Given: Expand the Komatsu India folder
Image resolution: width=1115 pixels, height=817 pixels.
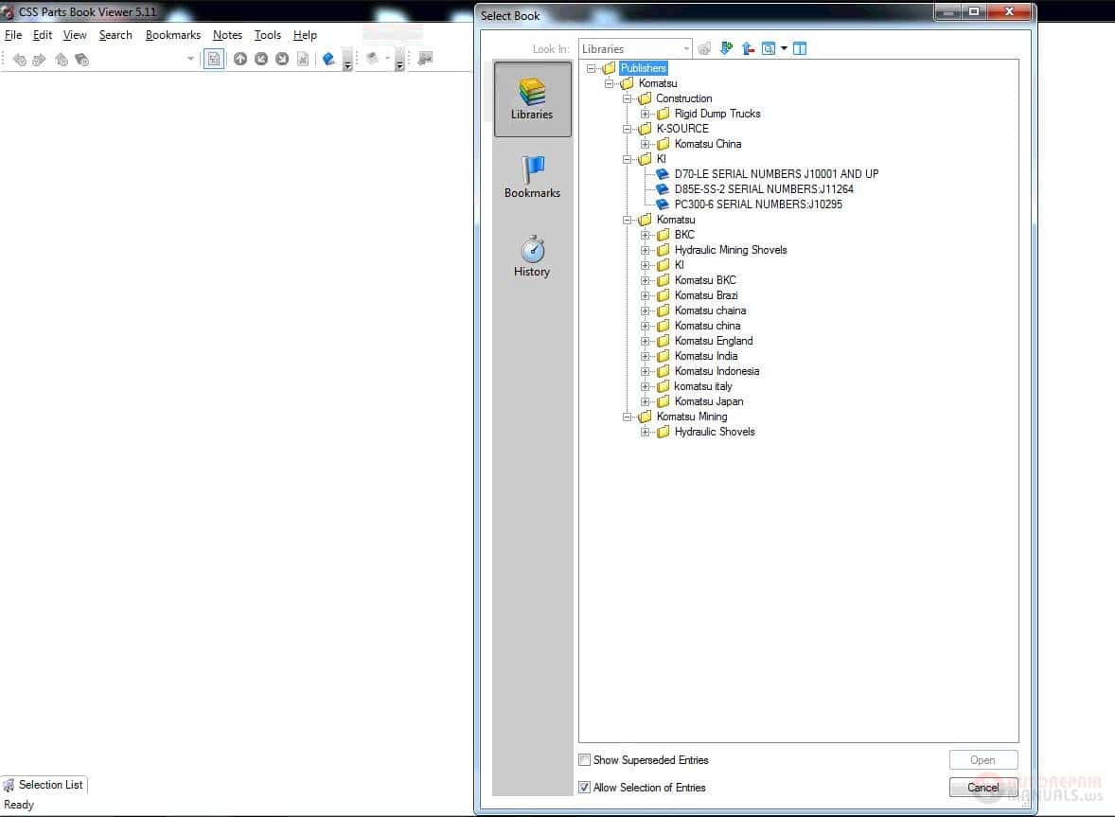Looking at the screenshot, I should (x=645, y=356).
